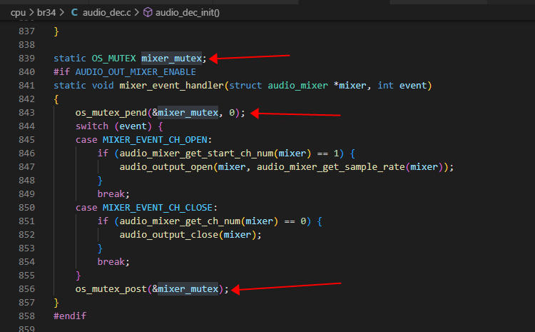This screenshot has width=535, height=332.
Task: Click the C file icon in breadcrumb
Action: pos(74,13)
